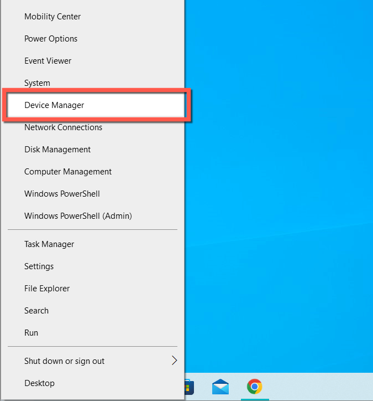Screen dimensions: 373x401
Task: Open File Explorer
Action: [x=93, y=289]
